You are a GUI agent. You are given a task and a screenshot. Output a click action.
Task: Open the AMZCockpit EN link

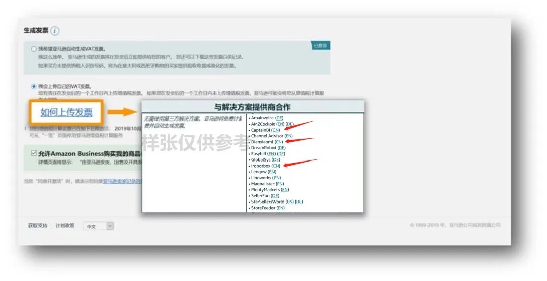pos(280,124)
